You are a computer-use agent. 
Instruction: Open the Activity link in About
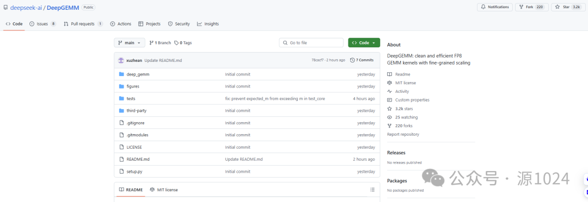tap(398, 92)
